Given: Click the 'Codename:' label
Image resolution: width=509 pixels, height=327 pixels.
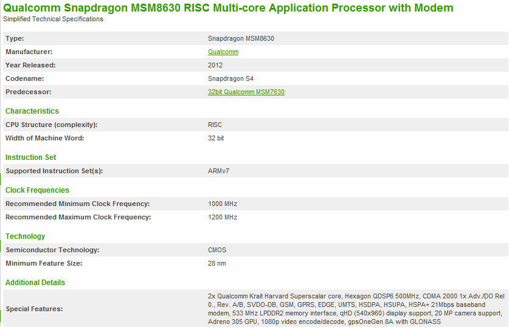Looking at the screenshot, I should pyautogui.click(x=25, y=78).
